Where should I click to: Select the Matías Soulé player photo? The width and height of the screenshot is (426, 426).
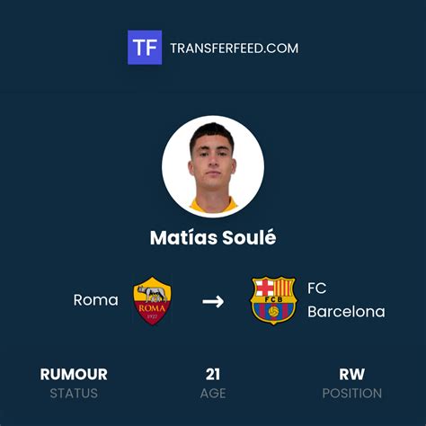pos(213,166)
